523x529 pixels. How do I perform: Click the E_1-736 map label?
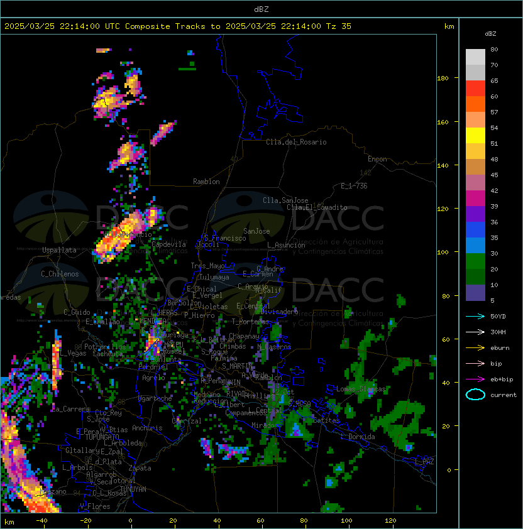tap(354, 186)
